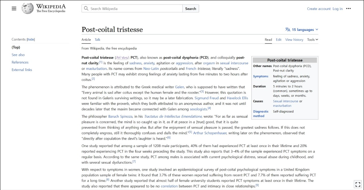
Task: Click citation reference [5]
Action: (190, 132)
